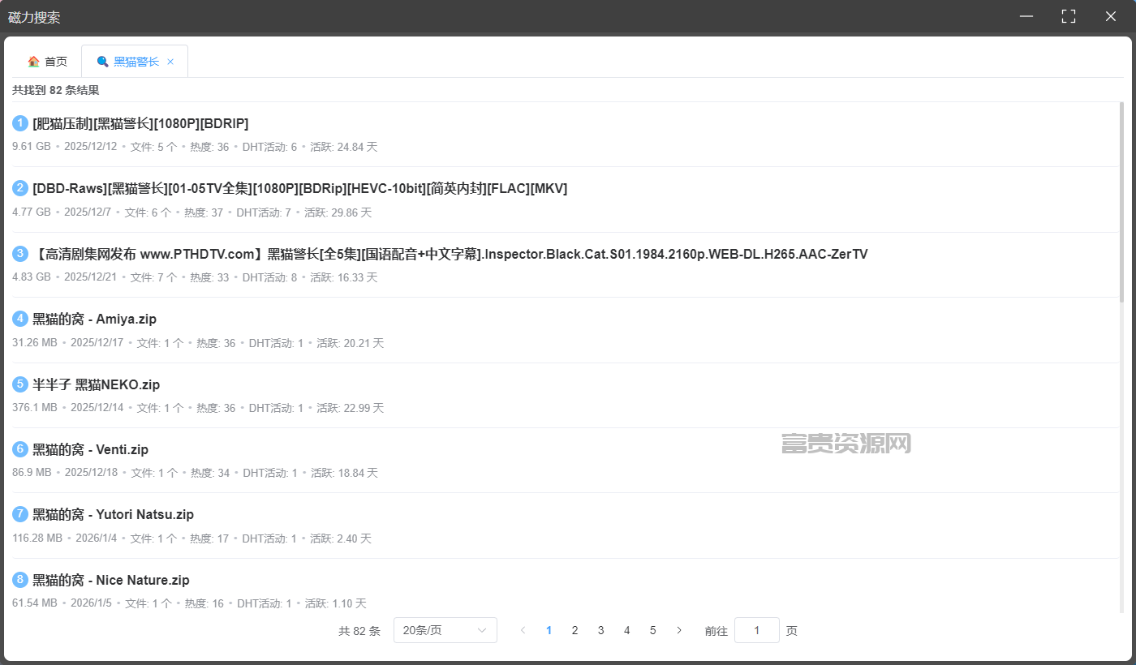Click 活跃: 2.40 天 in the Yutori Natsu row
The width and height of the screenshot is (1136, 665).
click(x=341, y=538)
